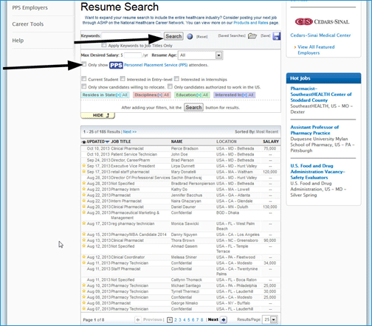Click star icon on reg pharmacy technician row
Viewport: 372px width, 326px height.
[x=84, y=223]
